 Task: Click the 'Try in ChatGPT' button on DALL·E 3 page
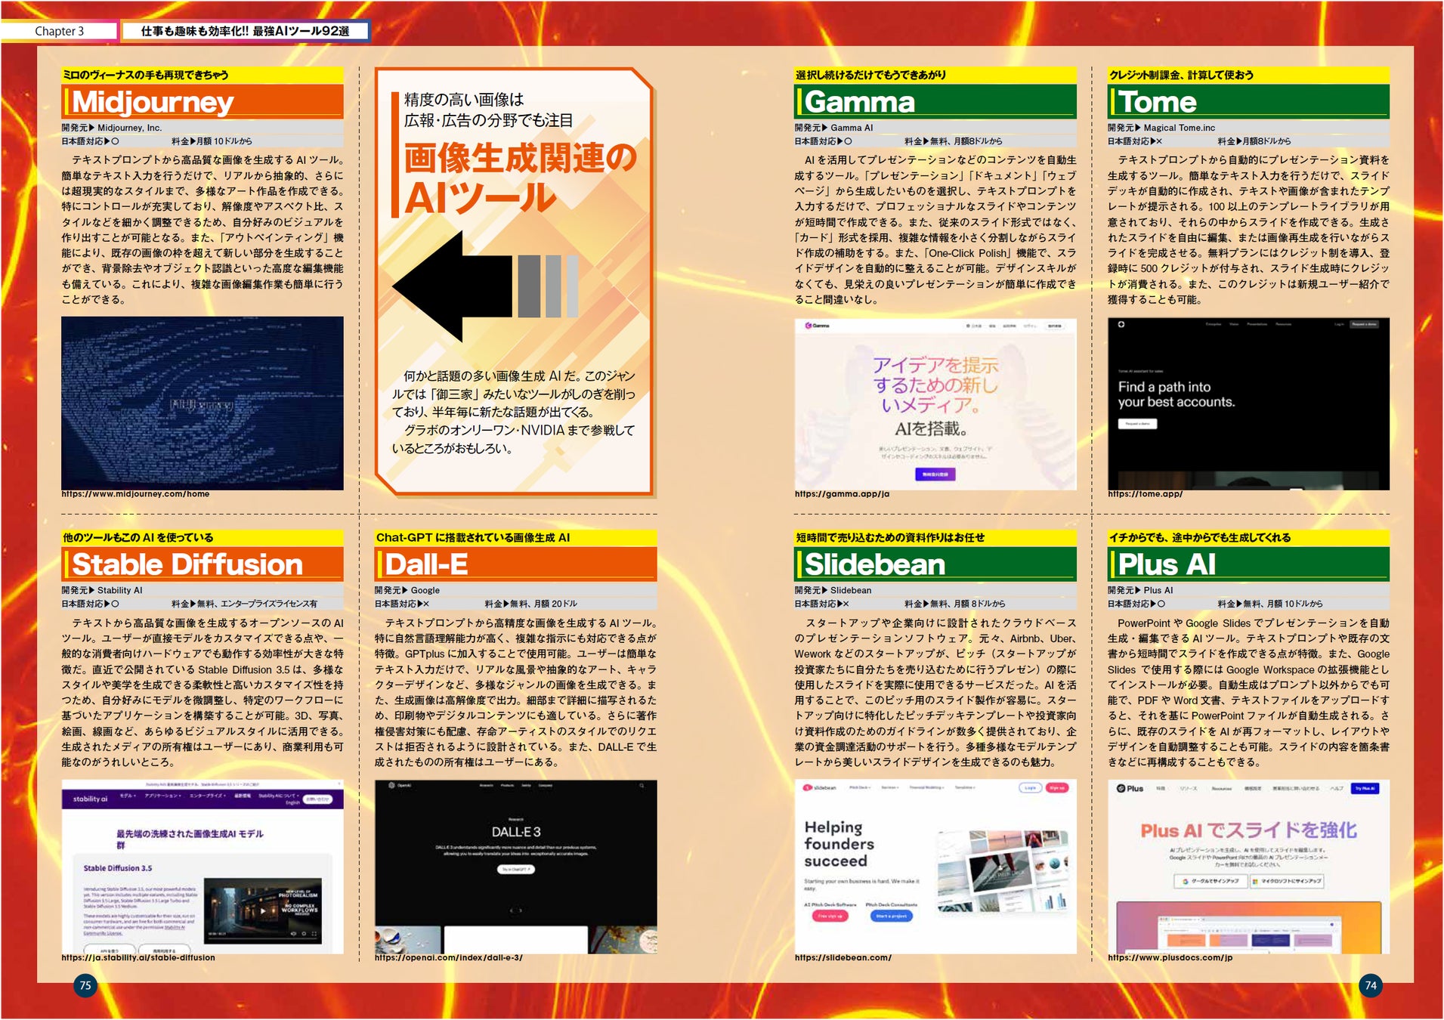tap(516, 870)
